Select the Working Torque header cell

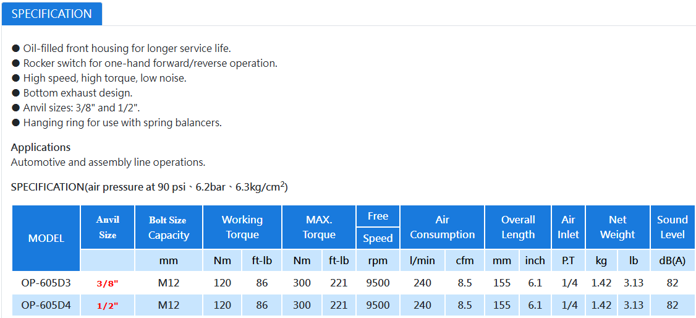pos(242,227)
